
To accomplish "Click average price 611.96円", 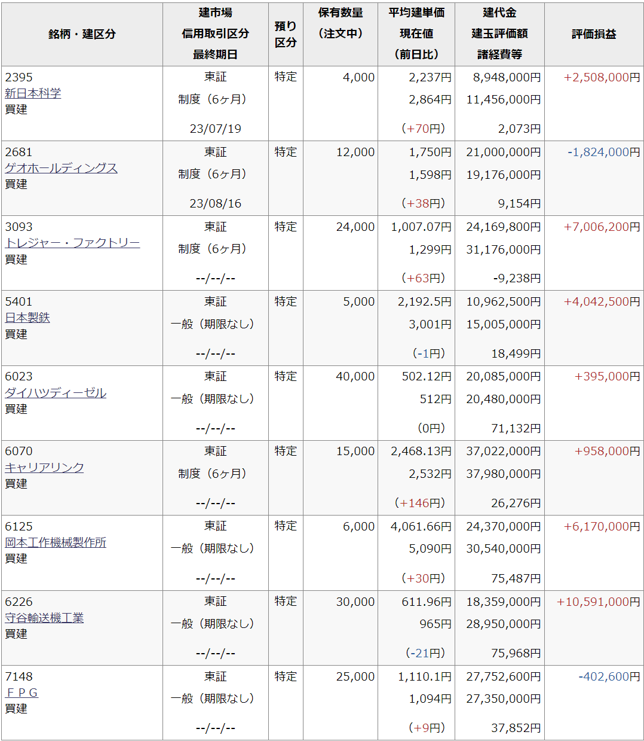I will point(427,602).
